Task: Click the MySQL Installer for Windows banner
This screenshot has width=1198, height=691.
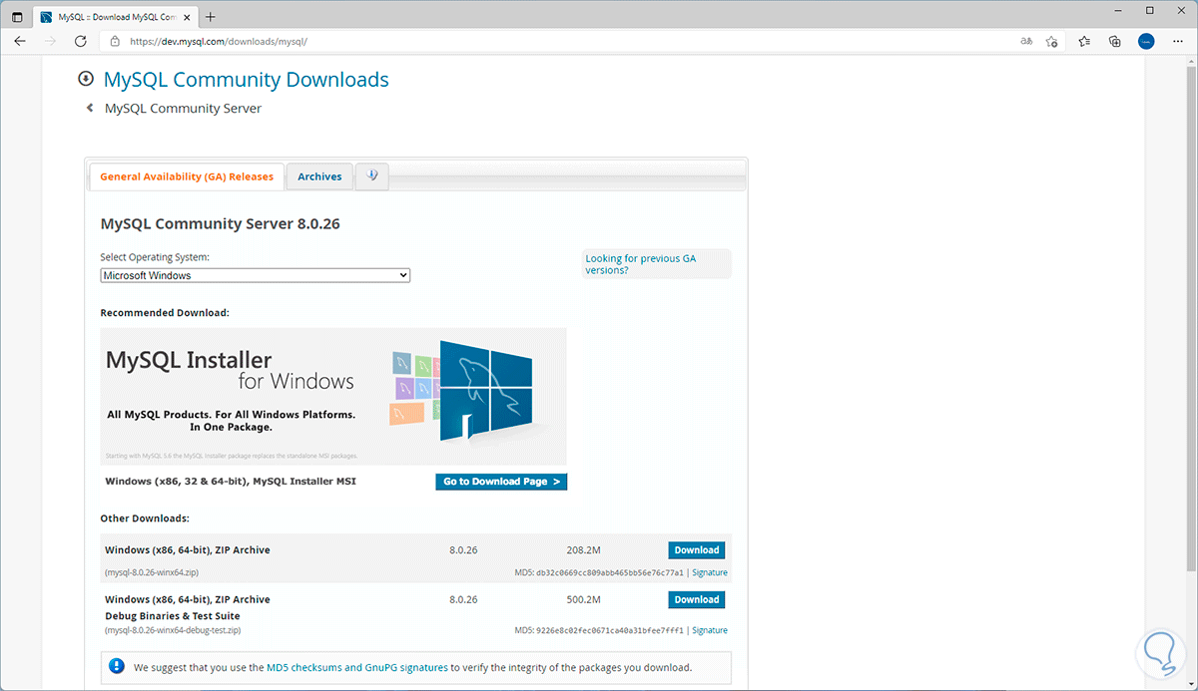Action: [333, 396]
